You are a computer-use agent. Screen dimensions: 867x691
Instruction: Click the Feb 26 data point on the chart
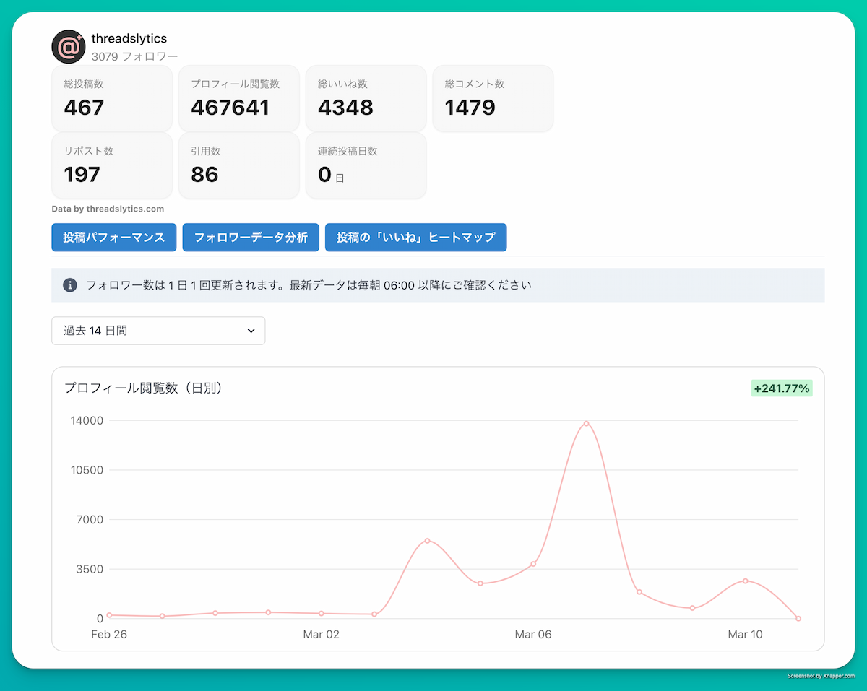click(x=109, y=615)
